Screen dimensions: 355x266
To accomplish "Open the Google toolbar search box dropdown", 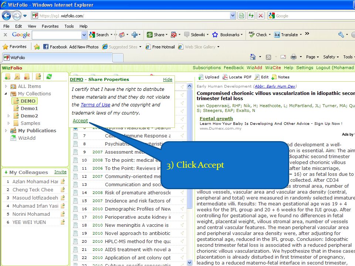I will coord(84,35).
